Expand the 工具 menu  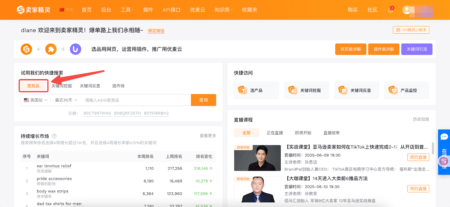pos(127,10)
